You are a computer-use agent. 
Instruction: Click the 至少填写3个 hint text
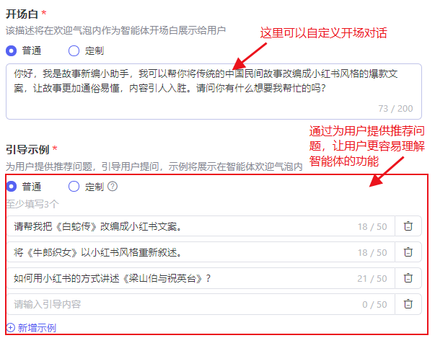(32, 204)
